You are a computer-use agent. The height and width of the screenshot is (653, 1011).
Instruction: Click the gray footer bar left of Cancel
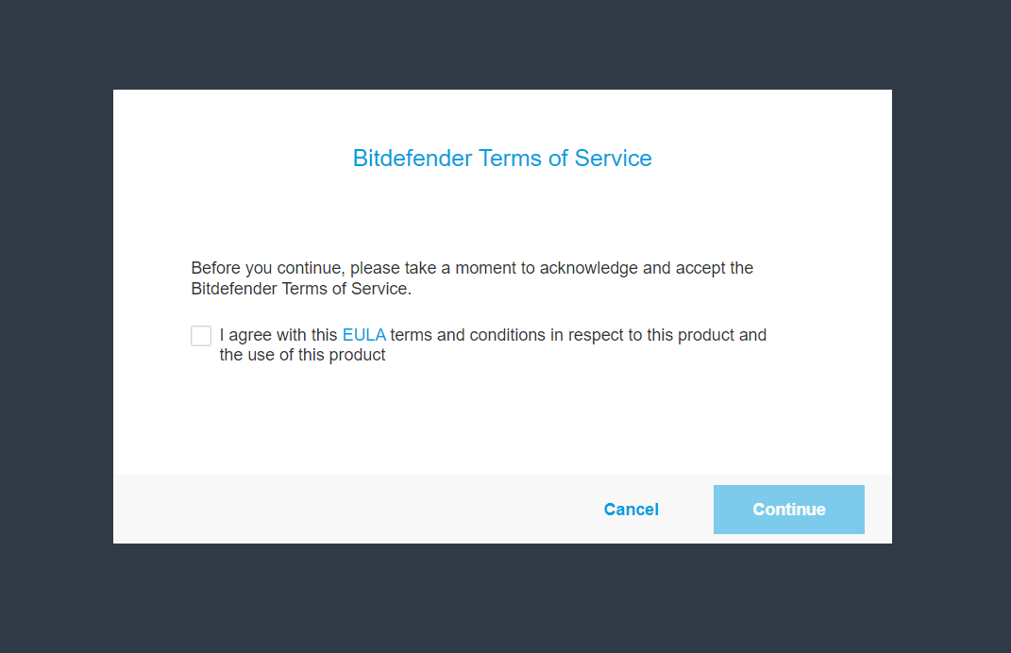point(348,510)
